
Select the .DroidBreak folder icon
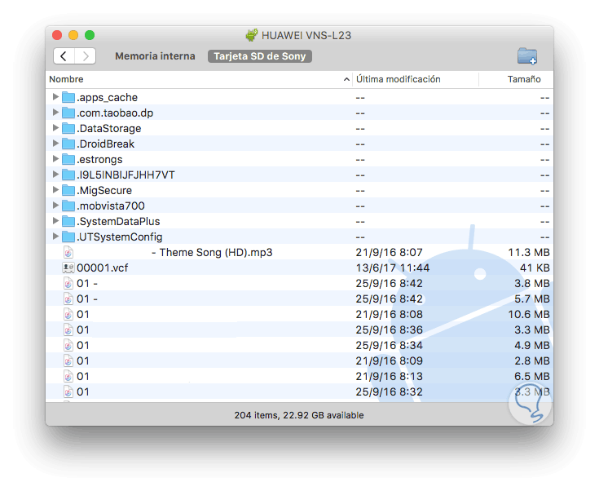(68, 144)
